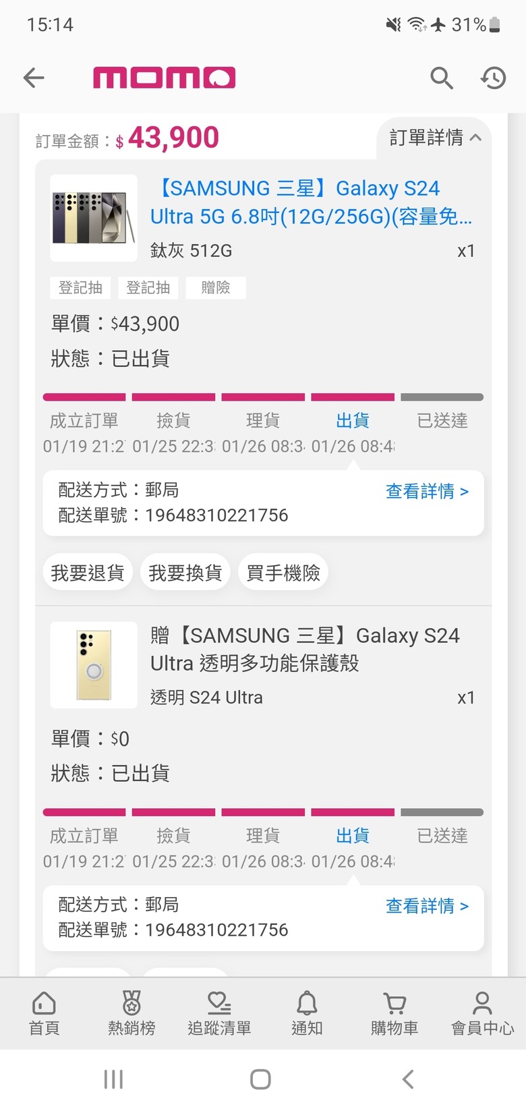Open 通知 notifications bell

click(x=307, y=1013)
